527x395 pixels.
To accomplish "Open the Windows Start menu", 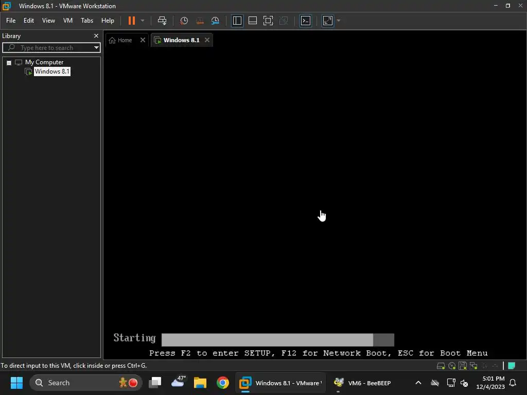I will point(16,383).
